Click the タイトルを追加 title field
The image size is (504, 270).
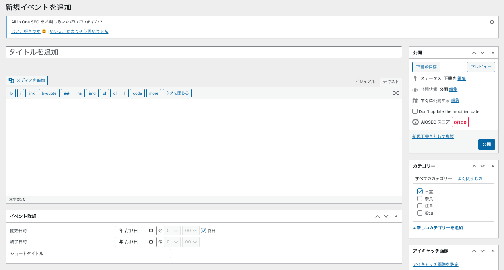(204, 52)
